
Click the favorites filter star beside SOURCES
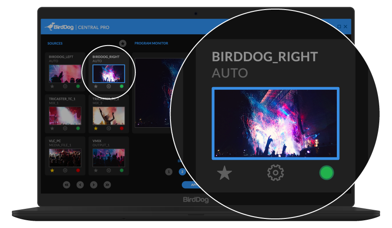[x=123, y=43]
